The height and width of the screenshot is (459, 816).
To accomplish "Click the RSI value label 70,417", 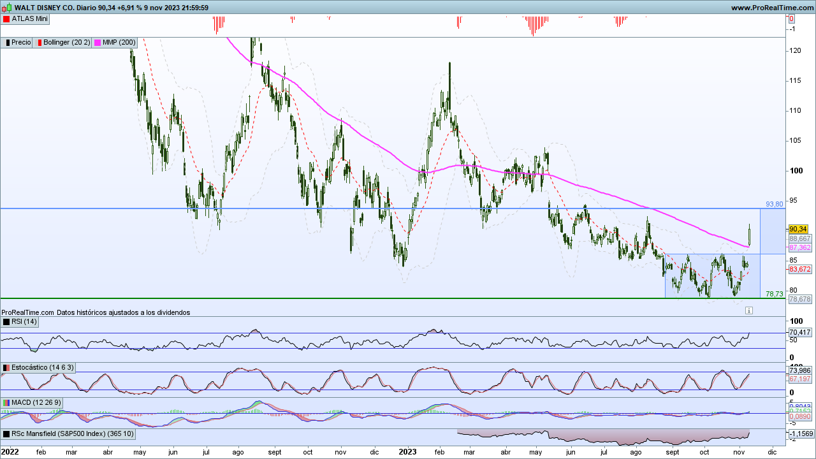I will pos(799,332).
